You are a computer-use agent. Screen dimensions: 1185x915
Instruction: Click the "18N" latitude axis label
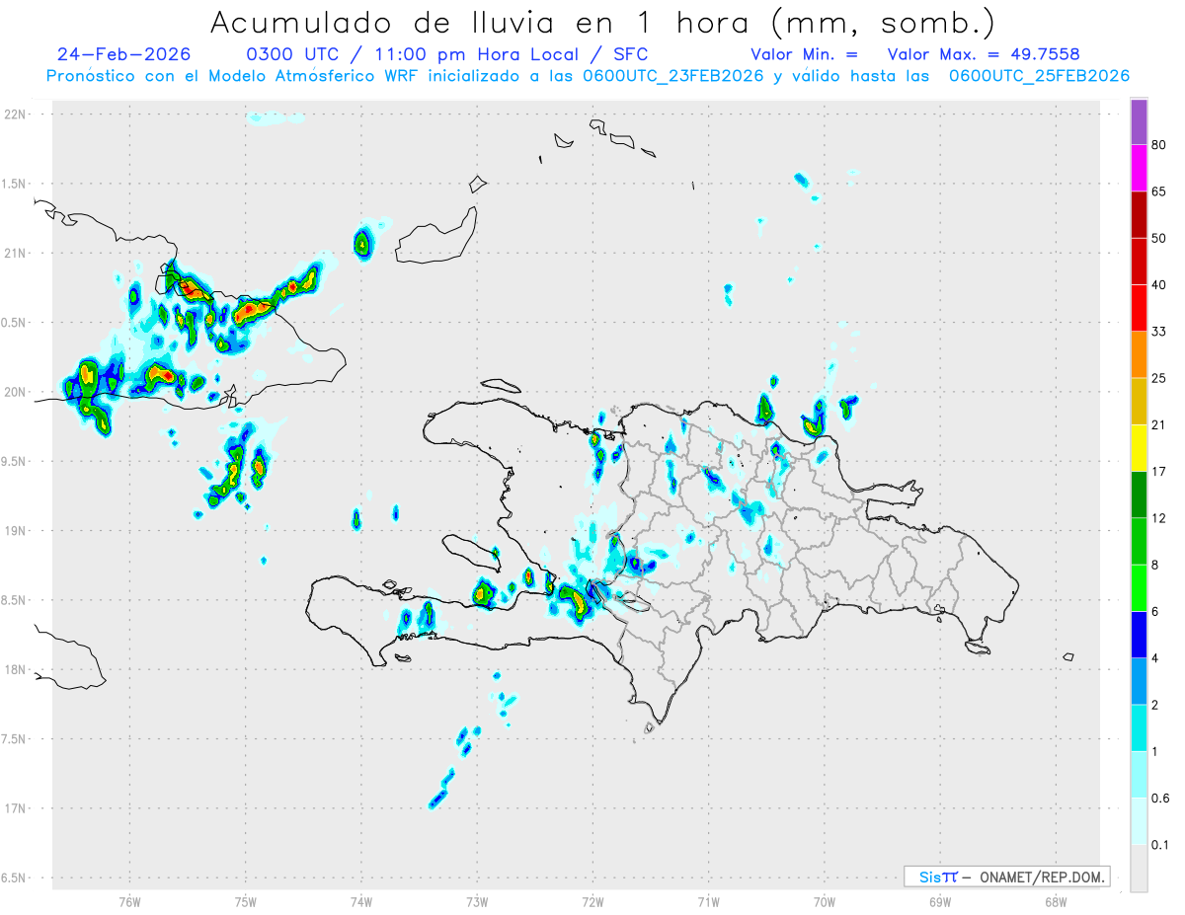(x=15, y=669)
